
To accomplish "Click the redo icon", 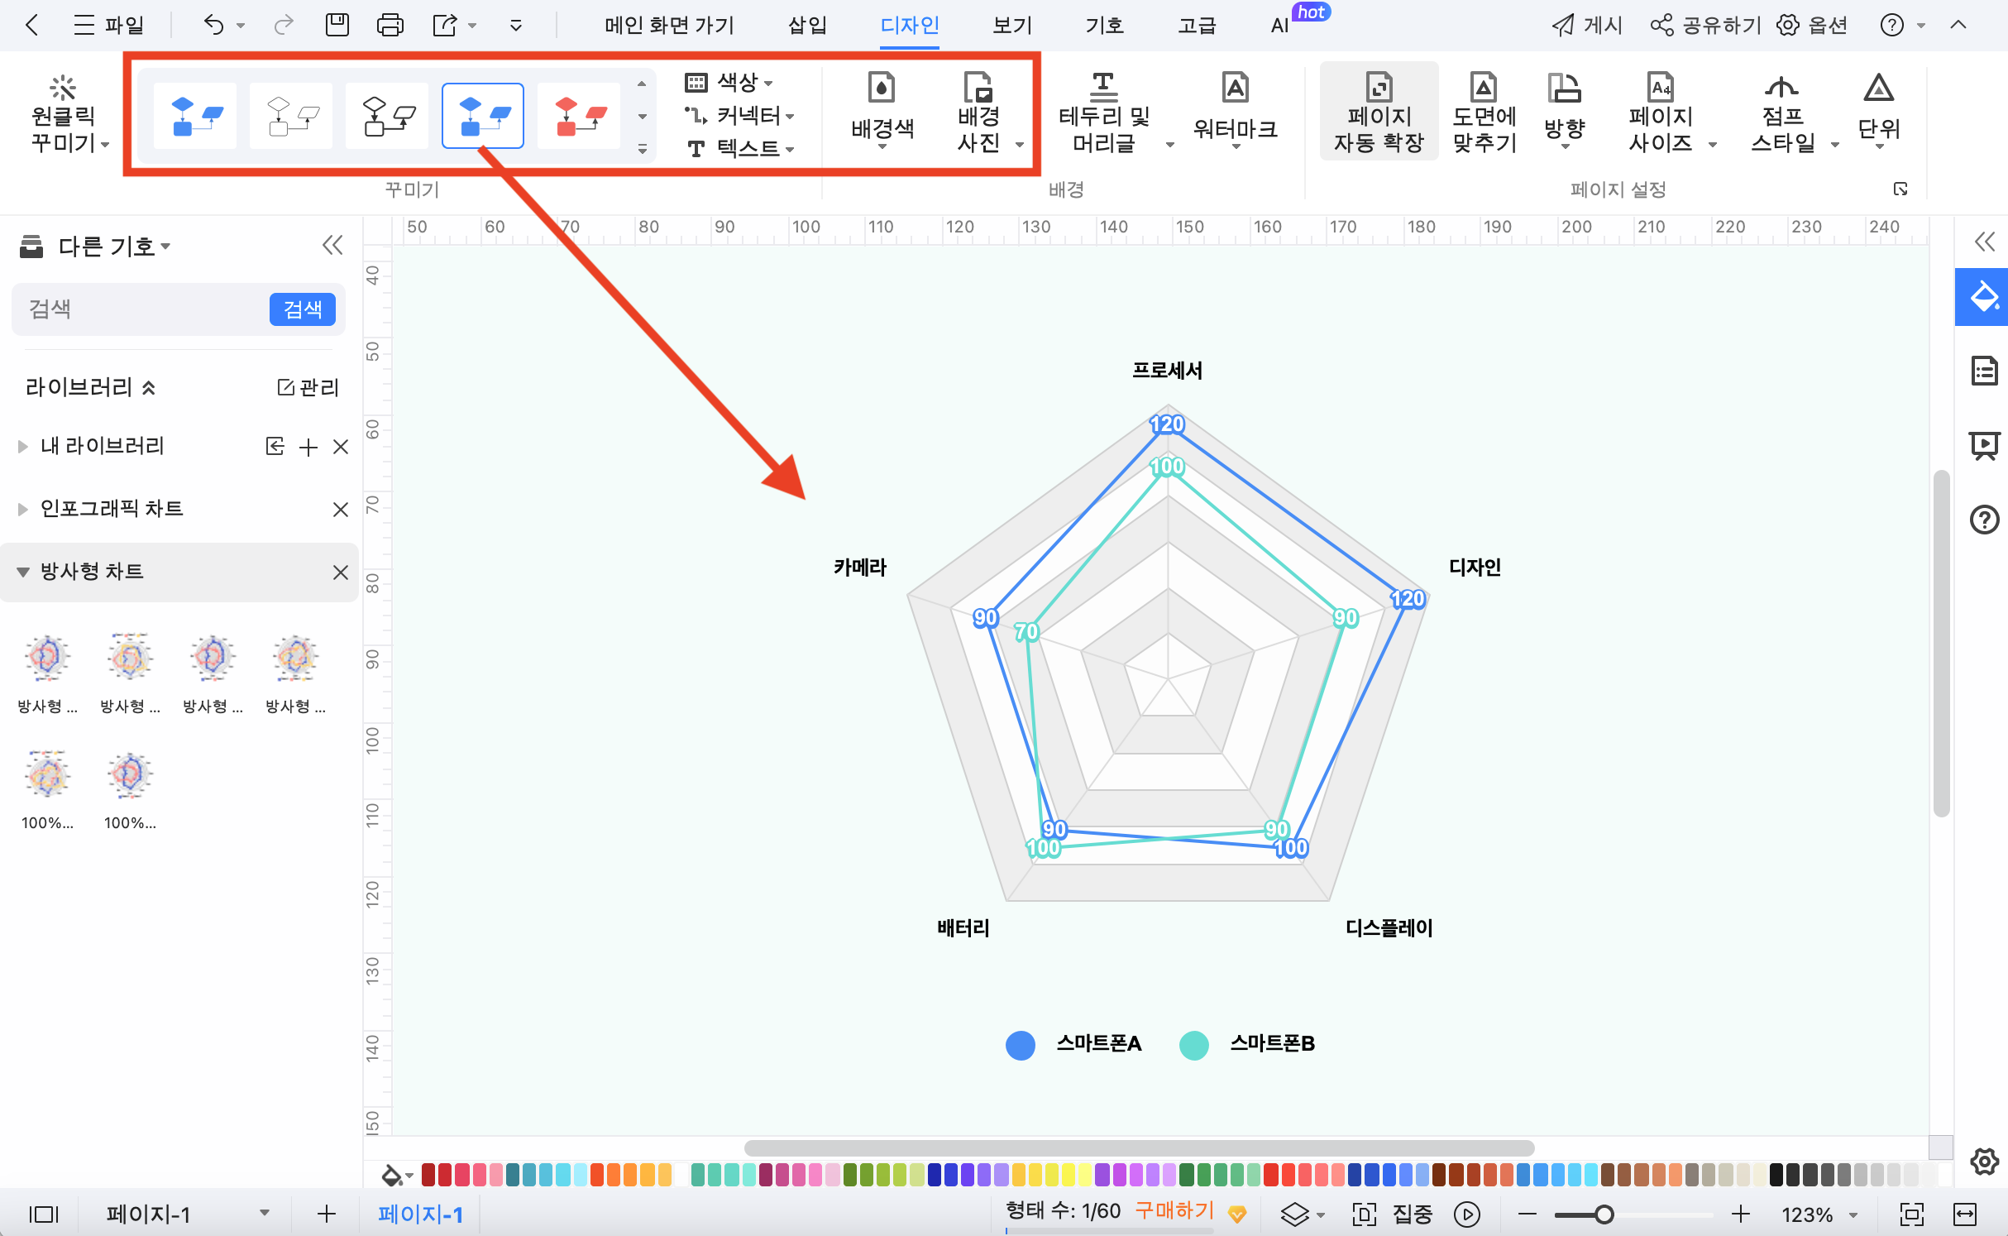I will tap(284, 25).
